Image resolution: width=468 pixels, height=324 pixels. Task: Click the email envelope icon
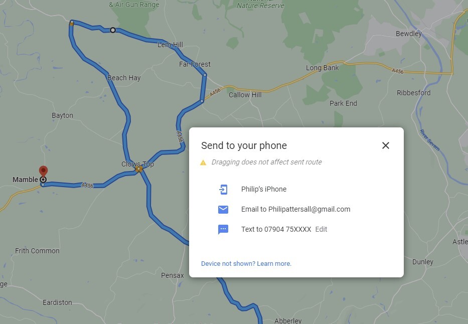(x=223, y=210)
